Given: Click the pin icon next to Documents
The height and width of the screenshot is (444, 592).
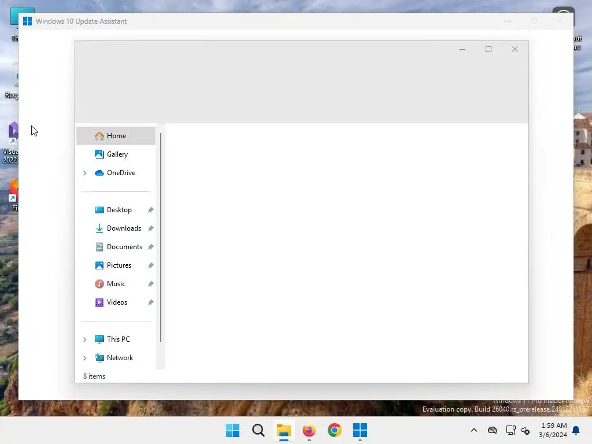Looking at the screenshot, I should pos(151,247).
